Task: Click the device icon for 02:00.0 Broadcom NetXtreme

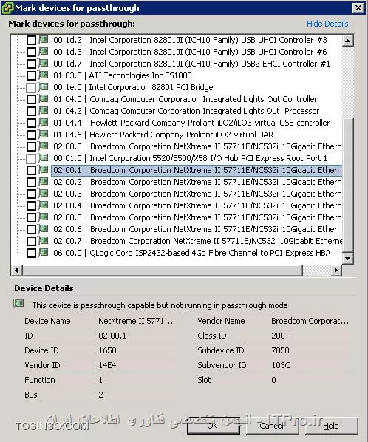Action: click(x=43, y=146)
